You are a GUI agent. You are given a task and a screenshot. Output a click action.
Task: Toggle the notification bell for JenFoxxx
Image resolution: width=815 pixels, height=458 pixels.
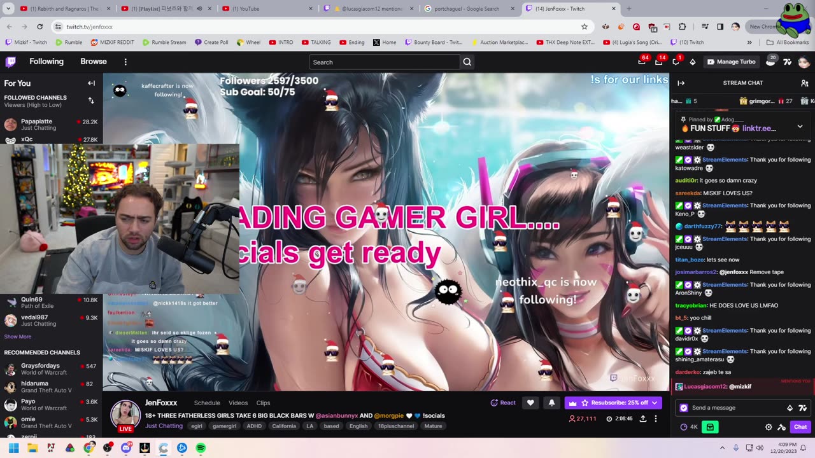coord(551,403)
